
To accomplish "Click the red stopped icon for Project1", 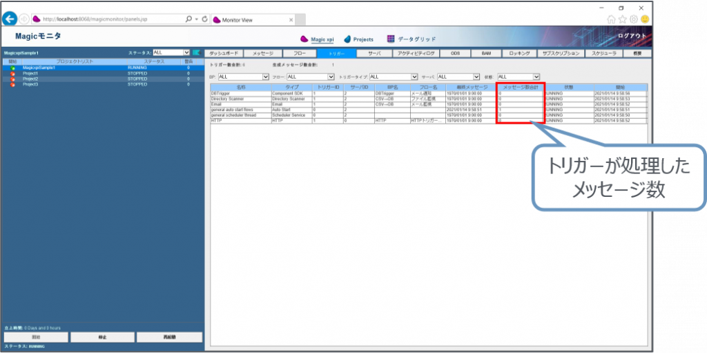I will point(12,73).
